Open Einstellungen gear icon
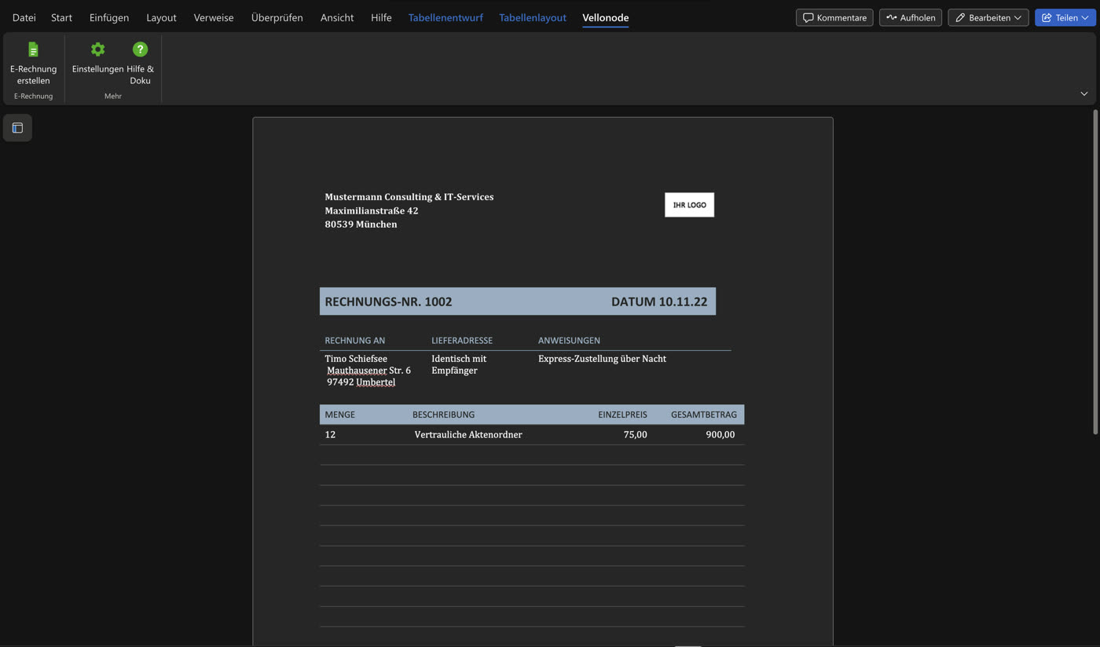 click(x=97, y=49)
